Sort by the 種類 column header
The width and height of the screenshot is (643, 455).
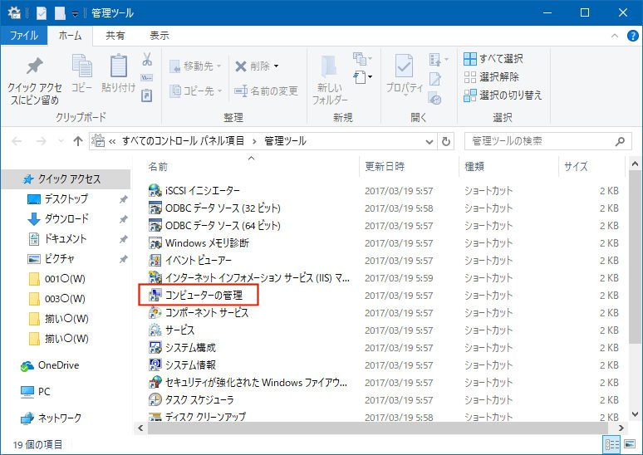[x=474, y=166]
